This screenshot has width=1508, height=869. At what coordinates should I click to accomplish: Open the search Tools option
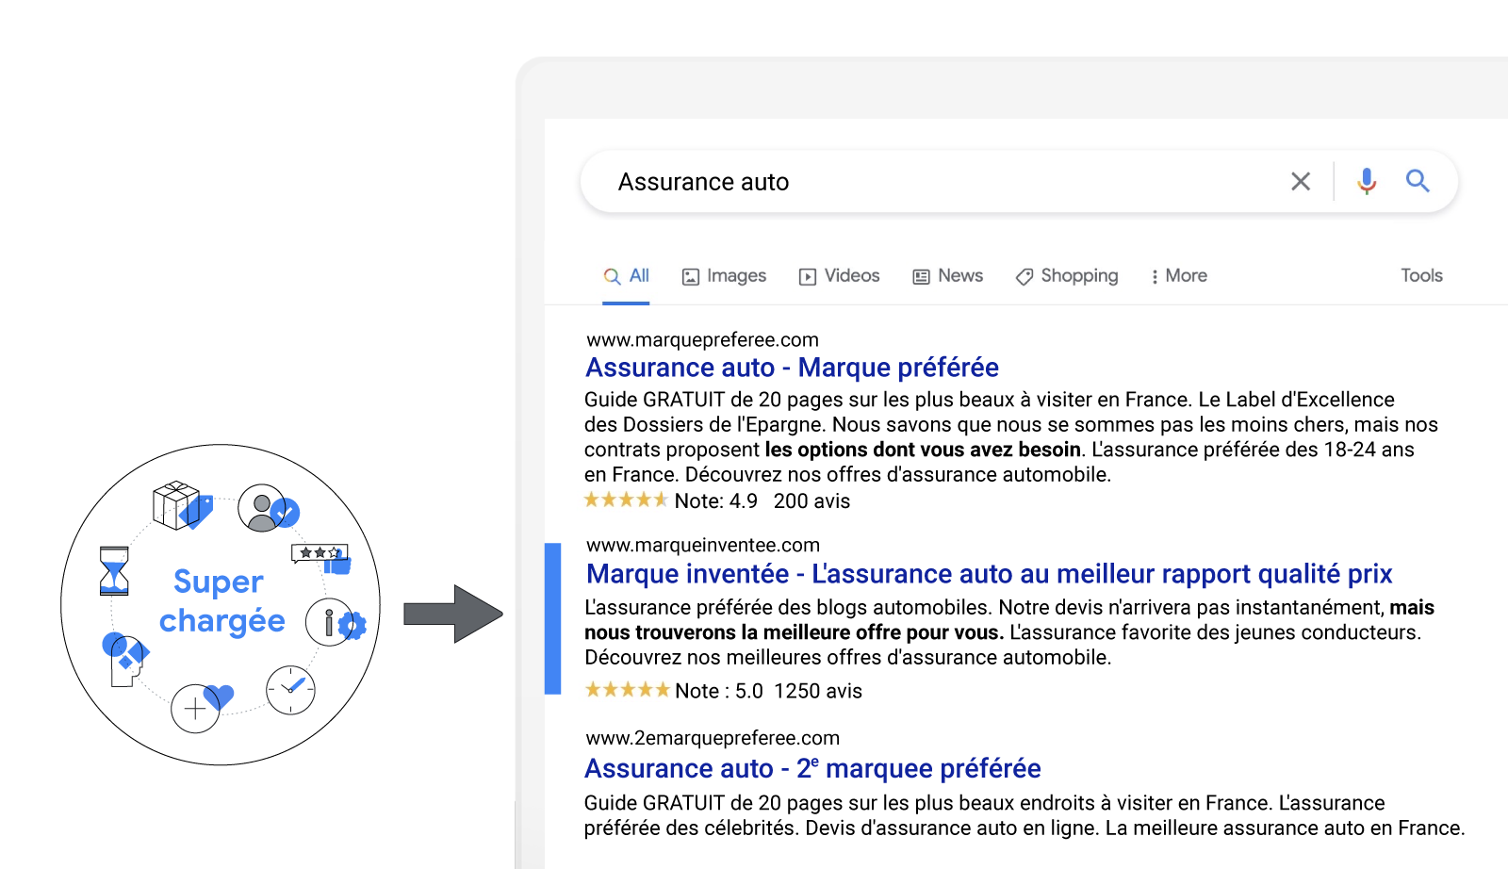pos(1421,276)
